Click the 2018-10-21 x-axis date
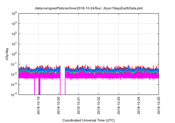175x123 pixels. [x=78, y=105]
